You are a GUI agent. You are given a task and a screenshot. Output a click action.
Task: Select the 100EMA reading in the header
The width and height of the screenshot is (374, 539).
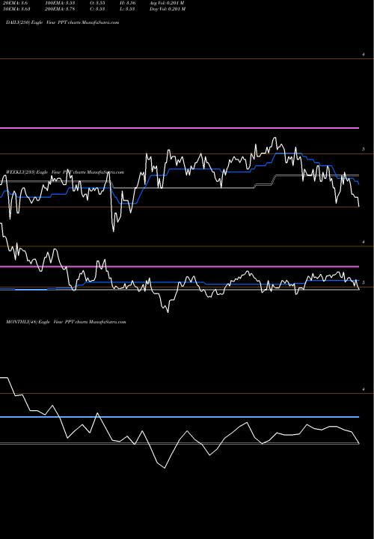click(60, 3)
